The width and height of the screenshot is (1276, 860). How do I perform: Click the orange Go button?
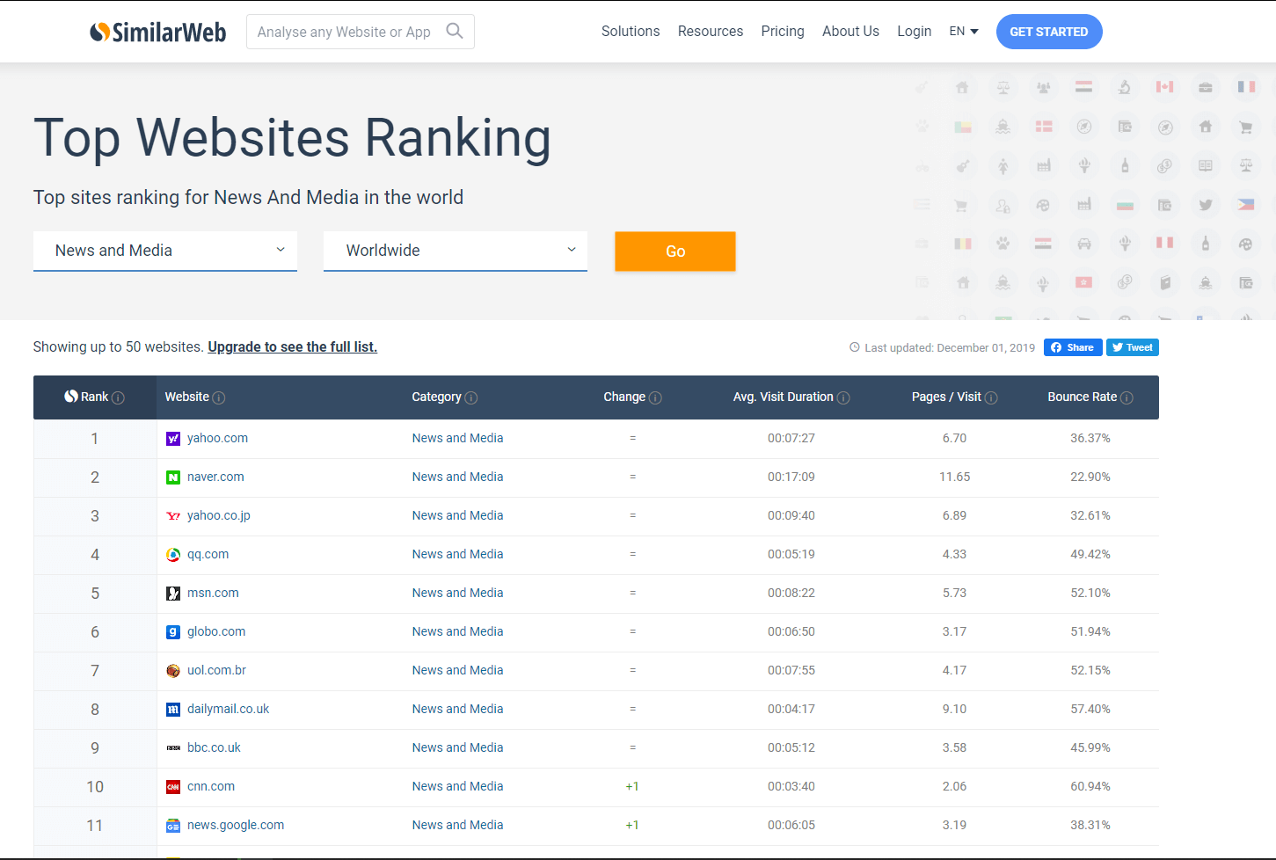[x=675, y=251]
